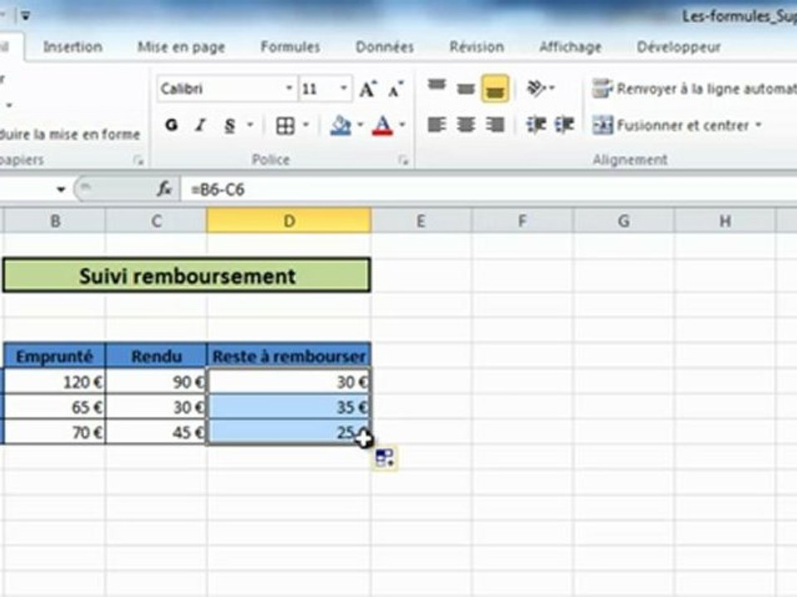Screen dimensions: 797x597
Task: Select the Suivi remboursement title cell
Action: 187,275
